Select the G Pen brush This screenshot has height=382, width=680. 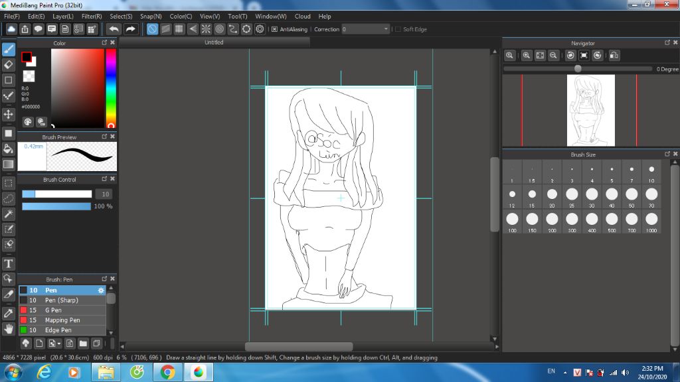pos(53,310)
